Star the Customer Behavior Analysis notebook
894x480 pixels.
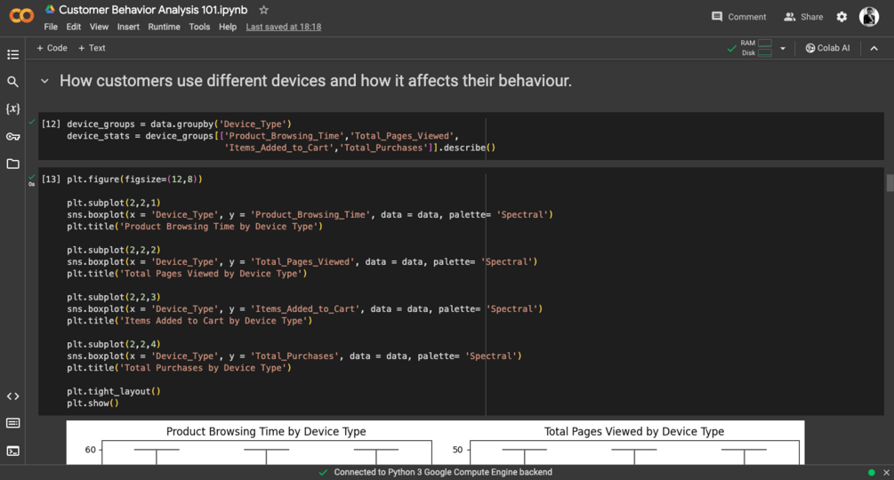[x=263, y=10]
